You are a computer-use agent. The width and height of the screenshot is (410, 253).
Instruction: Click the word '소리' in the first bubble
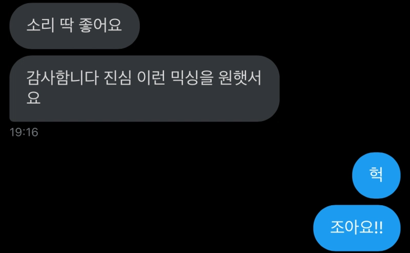tap(40, 26)
